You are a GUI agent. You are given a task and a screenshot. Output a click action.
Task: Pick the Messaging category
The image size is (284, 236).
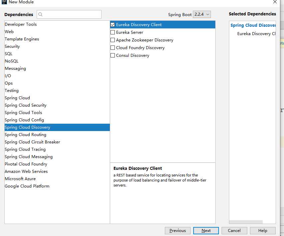pos(57,69)
